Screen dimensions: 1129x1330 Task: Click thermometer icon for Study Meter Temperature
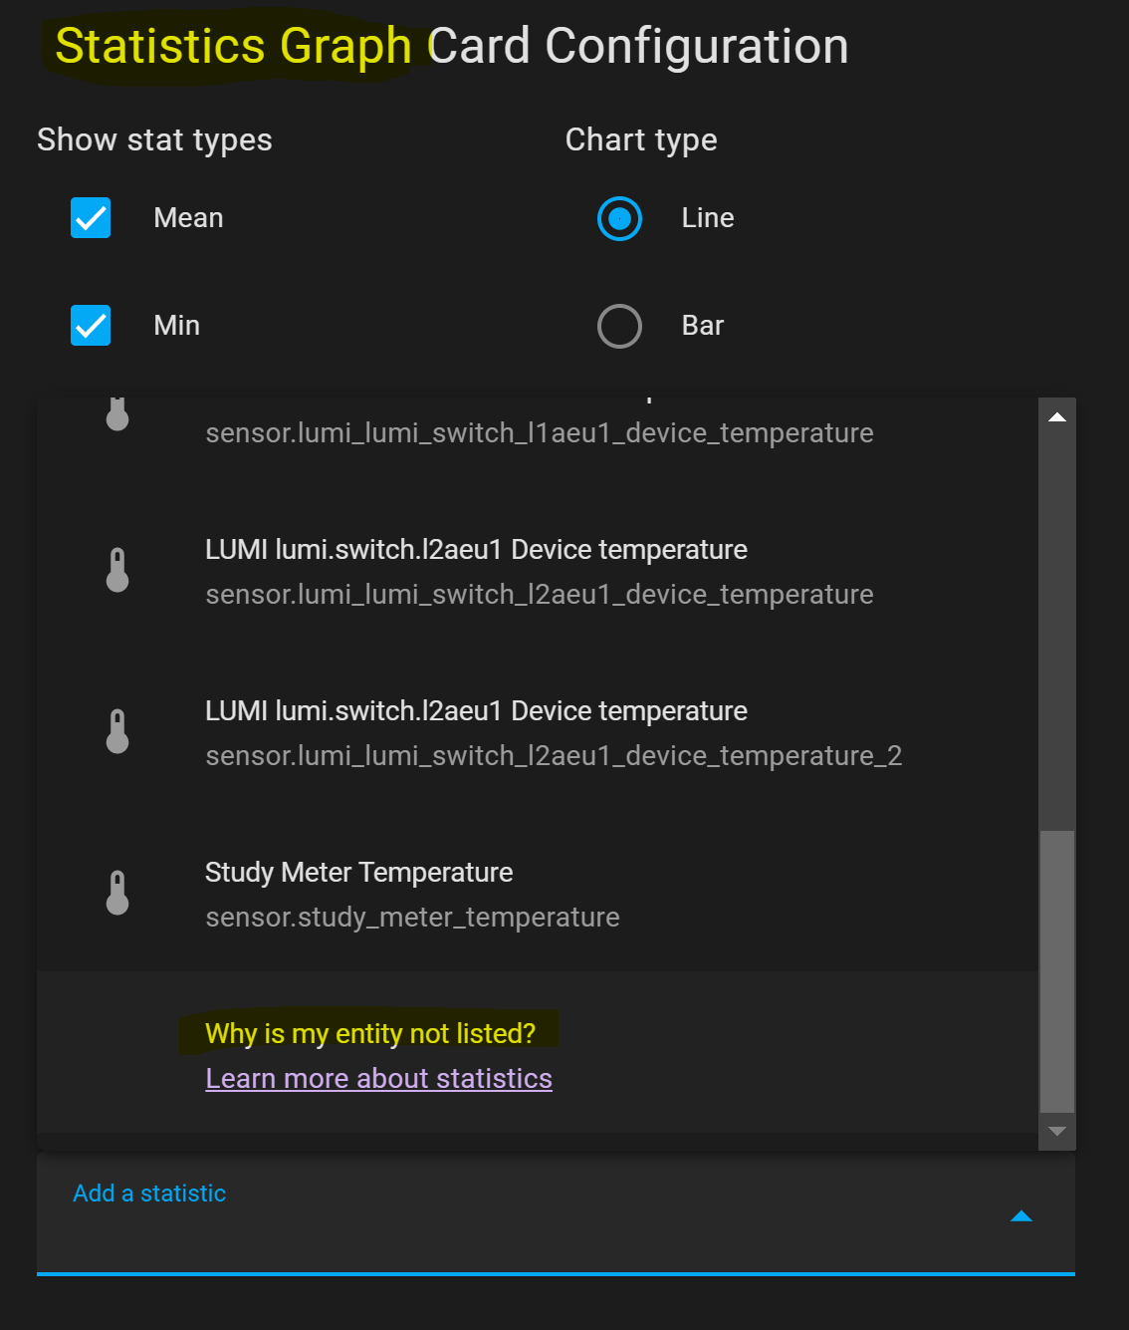pos(117,893)
